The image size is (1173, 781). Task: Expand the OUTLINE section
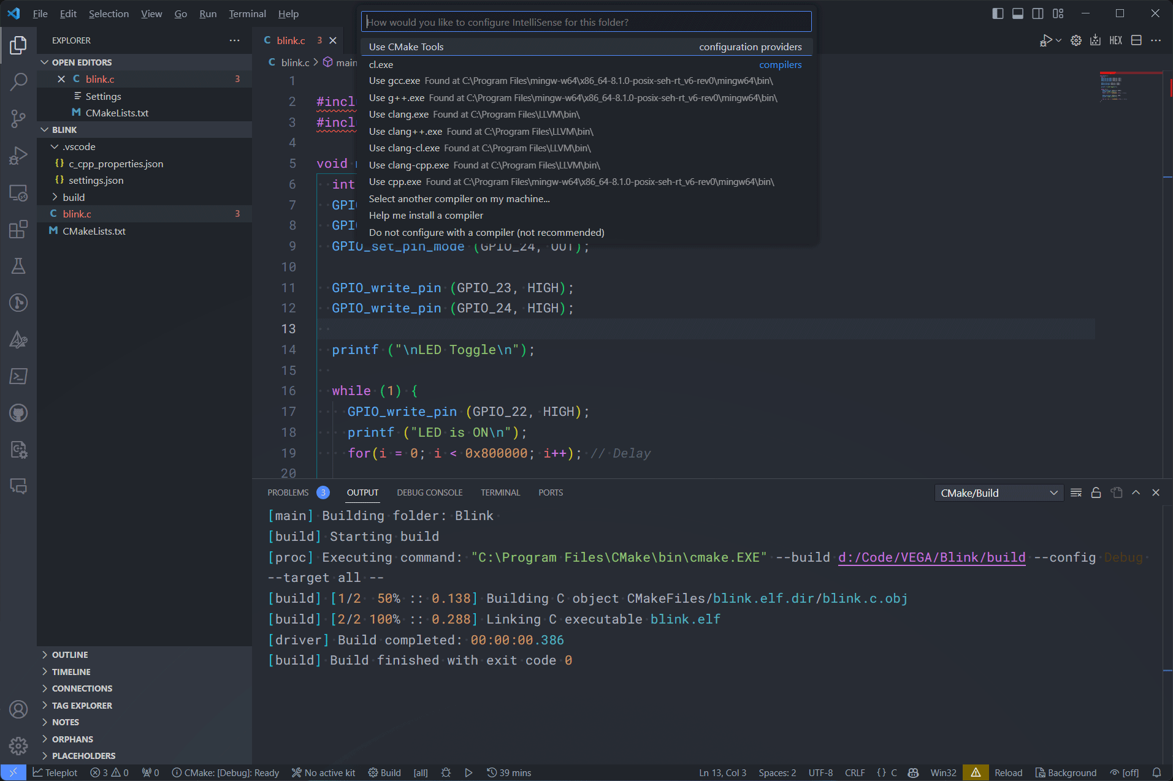[144, 655]
